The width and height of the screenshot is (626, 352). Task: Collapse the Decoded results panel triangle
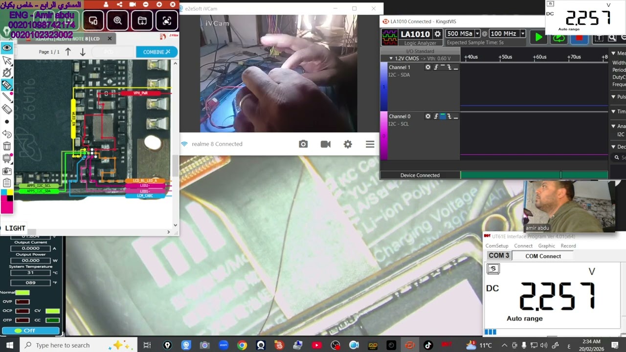tap(613, 147)
